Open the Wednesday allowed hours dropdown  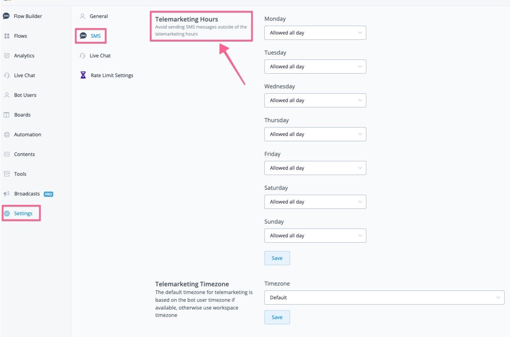point(315,100)
